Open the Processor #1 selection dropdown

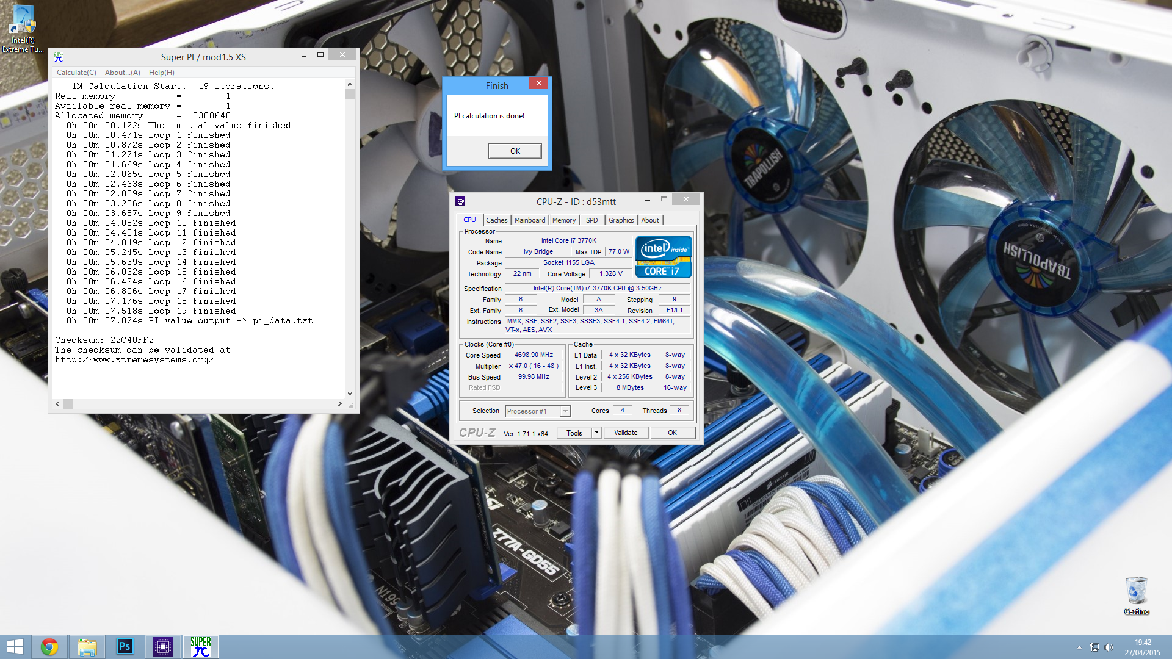pos(538,411)
